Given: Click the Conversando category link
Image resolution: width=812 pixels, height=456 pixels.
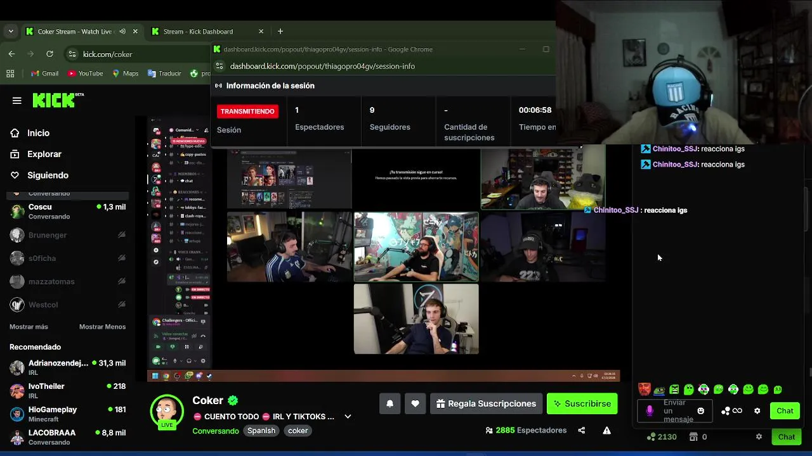Looking at the screenshot, I should pos(216,431).
